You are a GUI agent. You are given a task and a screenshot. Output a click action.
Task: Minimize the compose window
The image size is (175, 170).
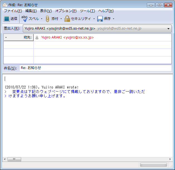point(151,5)
